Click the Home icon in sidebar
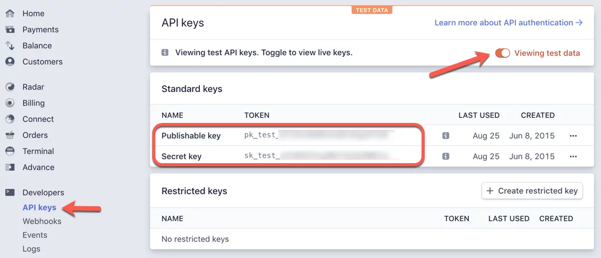Viewport: 601px width, 258px height. point(10,13)
